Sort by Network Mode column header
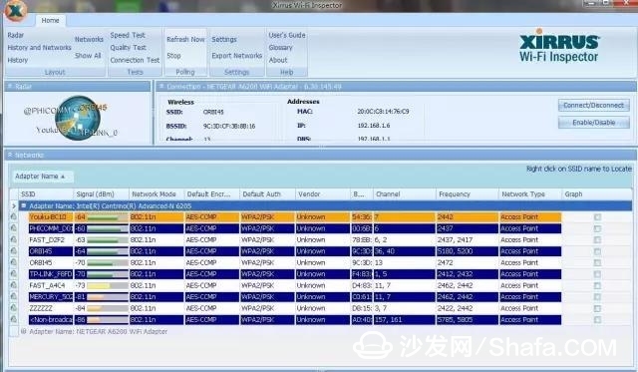Viewport: 638px width, 372px height. [x=157, y=194]
